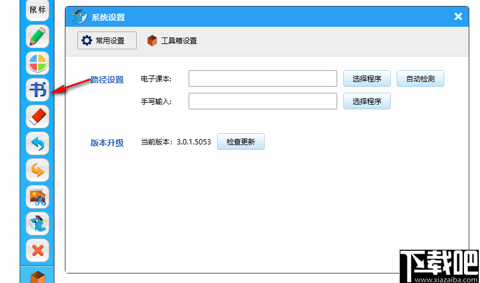Screen dimensions: 480x283
Task: Click the 手写输入 path input field
Action: coord(263,101)
